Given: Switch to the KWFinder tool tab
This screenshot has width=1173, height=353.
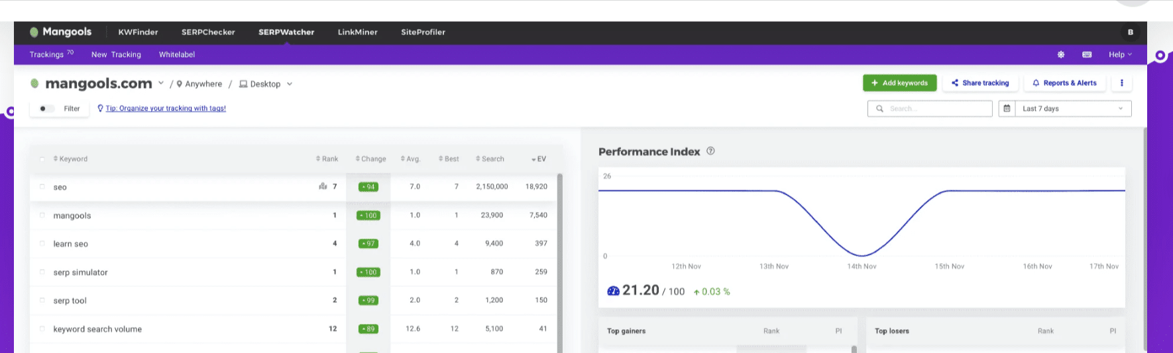Looking at the screenshot, I should [138, 32].
